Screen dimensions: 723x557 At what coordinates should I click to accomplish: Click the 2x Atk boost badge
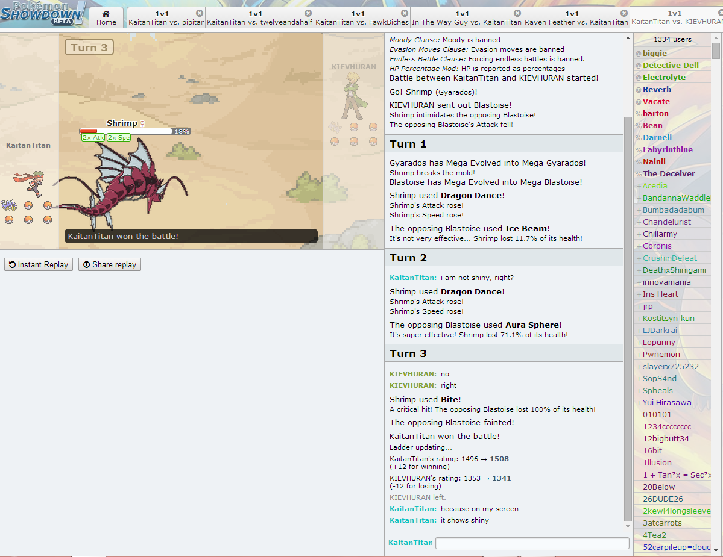(x=93, y=138)
